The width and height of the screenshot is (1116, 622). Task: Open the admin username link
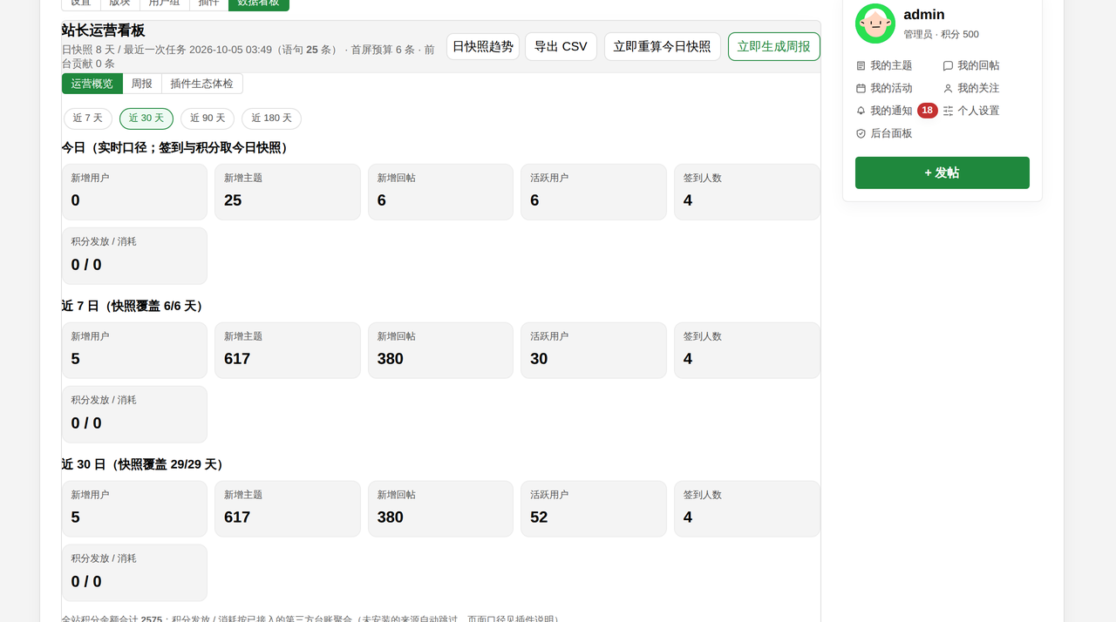[x=924, y=14]
